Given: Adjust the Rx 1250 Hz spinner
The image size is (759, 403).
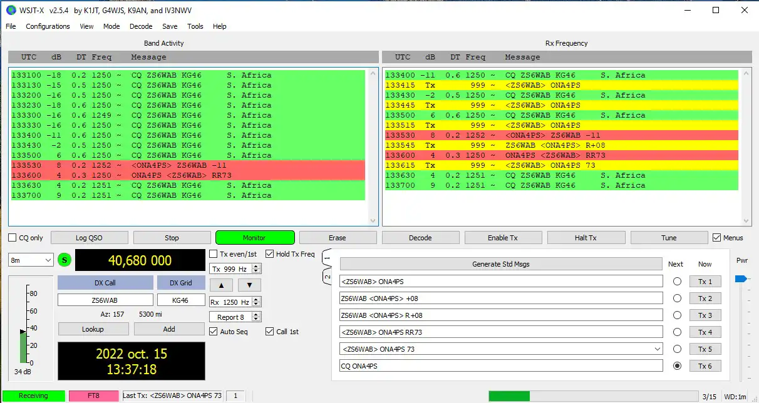Looking at the screenshot, I should click(235, 302).
